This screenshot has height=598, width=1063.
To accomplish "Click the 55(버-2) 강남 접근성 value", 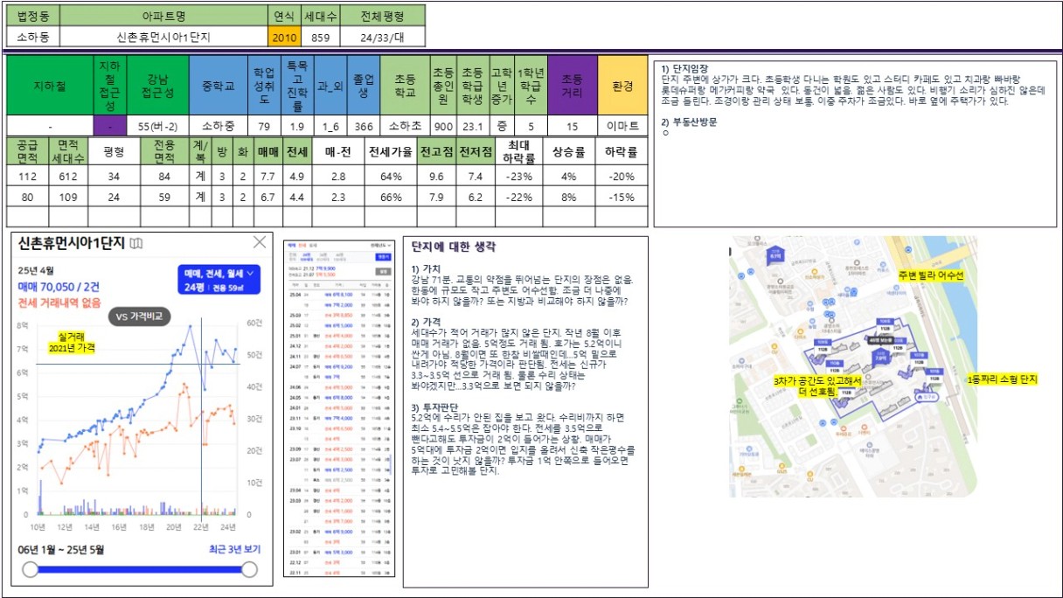I will pos(158,127).
